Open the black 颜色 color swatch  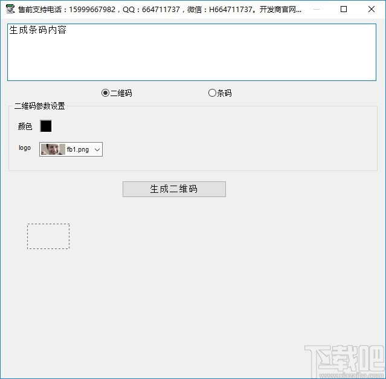point(46,126)
